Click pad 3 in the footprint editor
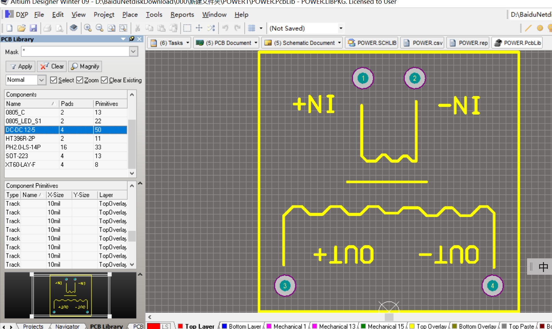 click(x=285, y=286)
